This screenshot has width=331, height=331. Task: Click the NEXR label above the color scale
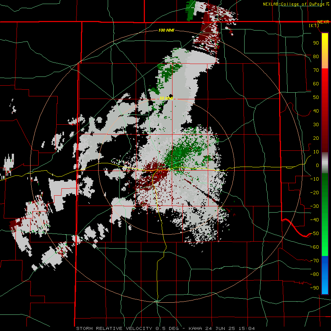[x=323, y=22]
